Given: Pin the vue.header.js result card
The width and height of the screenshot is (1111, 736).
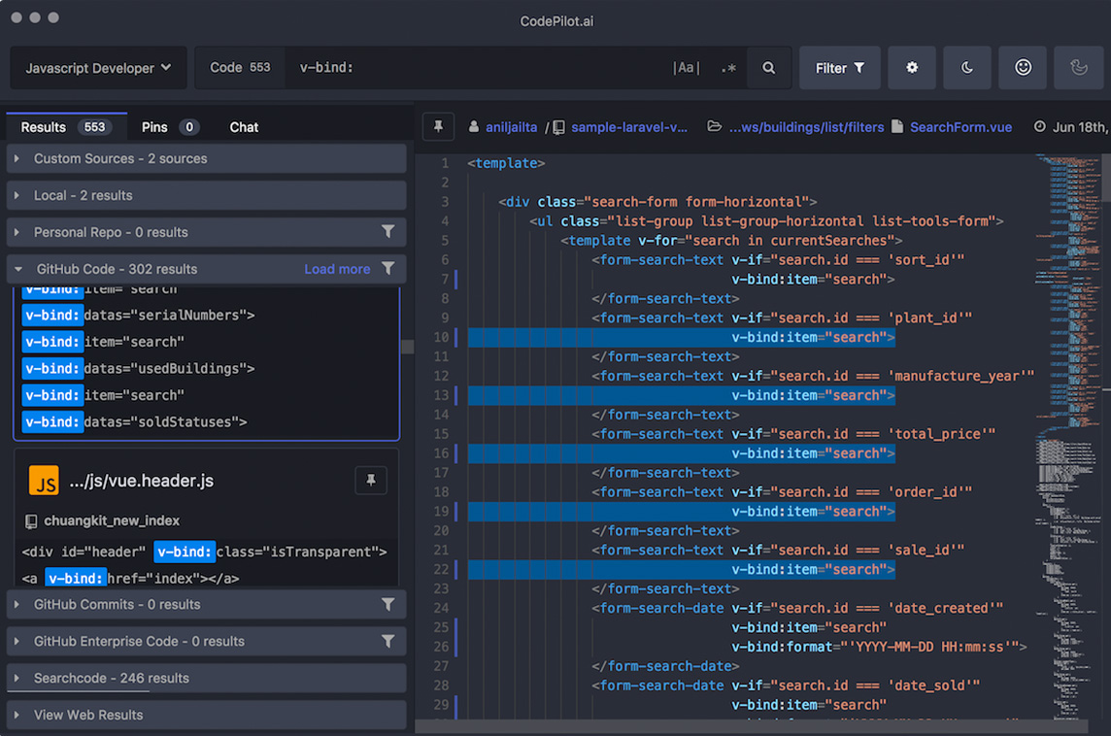Looking at the screenshot, I should click(x=371, y=481).
